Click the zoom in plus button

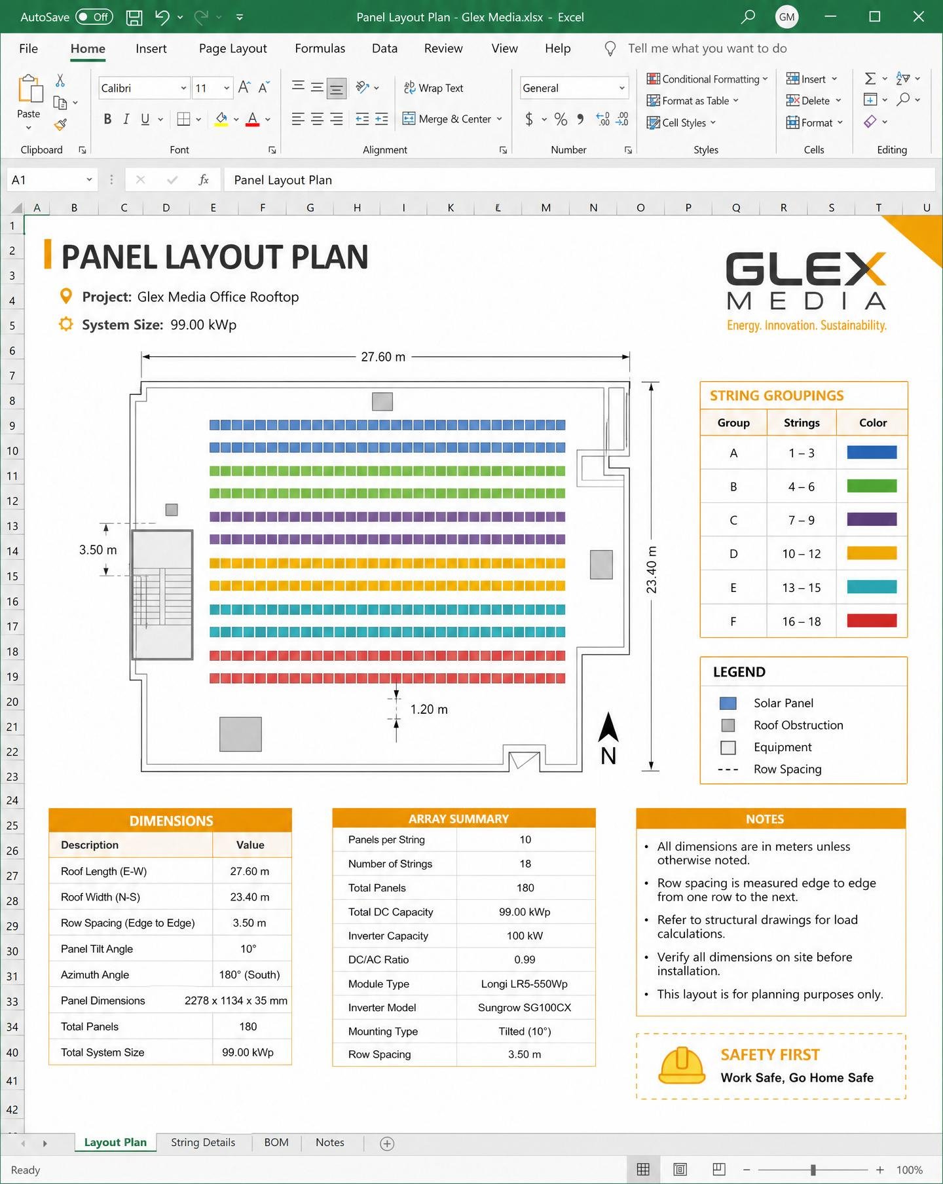pos(880,1170)
